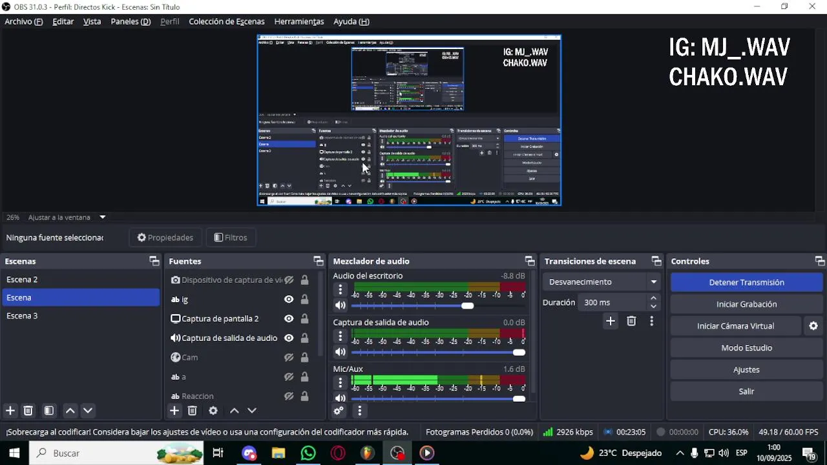This screenshot has height=465, width=827.
Task: Mute Audio del escritorio speaker icon
Action: [340, 305]
